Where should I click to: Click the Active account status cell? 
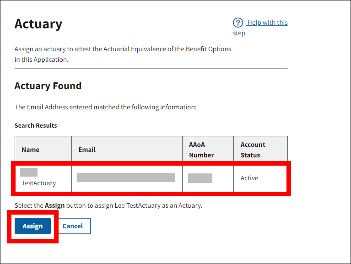[x=249, y=178]
